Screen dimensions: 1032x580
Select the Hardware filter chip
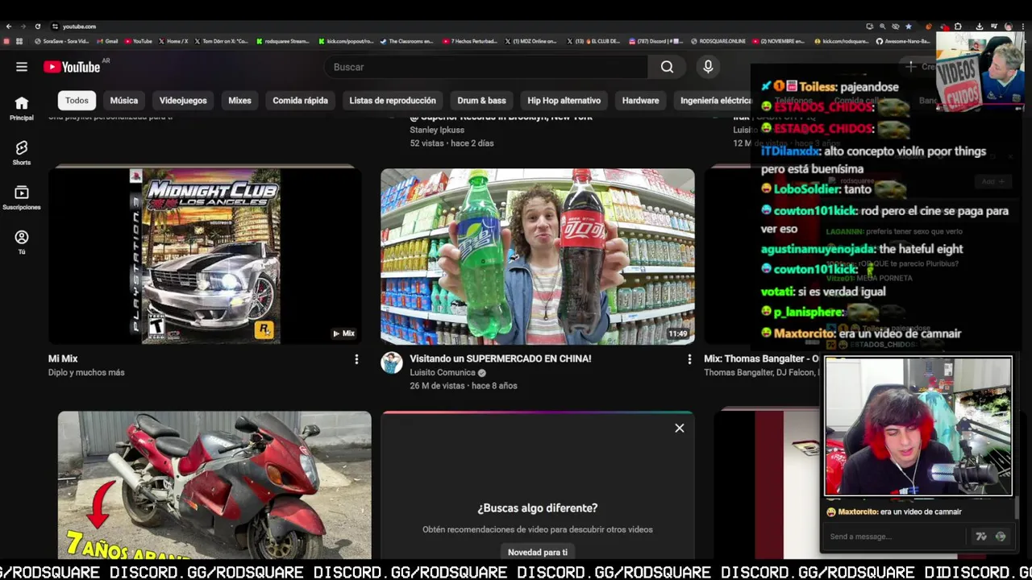640,101
